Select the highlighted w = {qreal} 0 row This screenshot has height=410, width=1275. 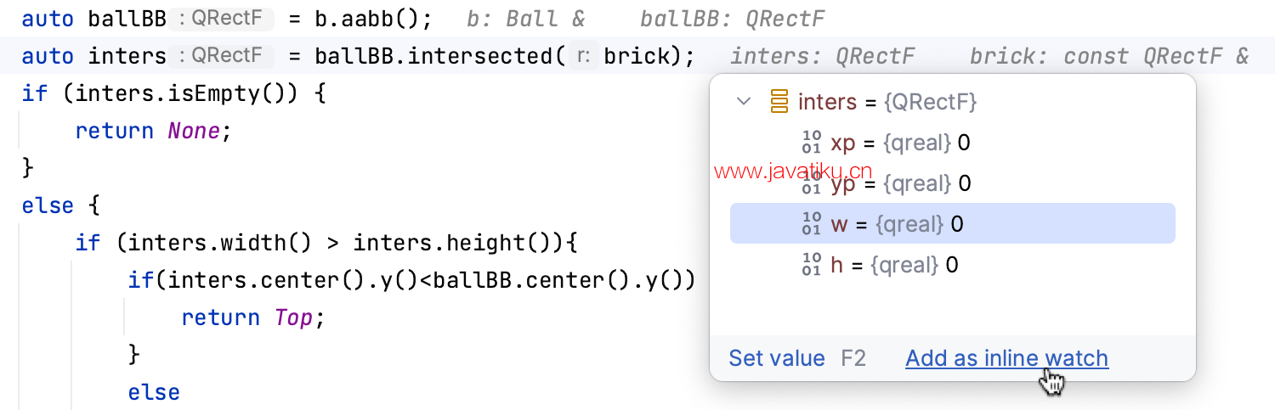952,224
